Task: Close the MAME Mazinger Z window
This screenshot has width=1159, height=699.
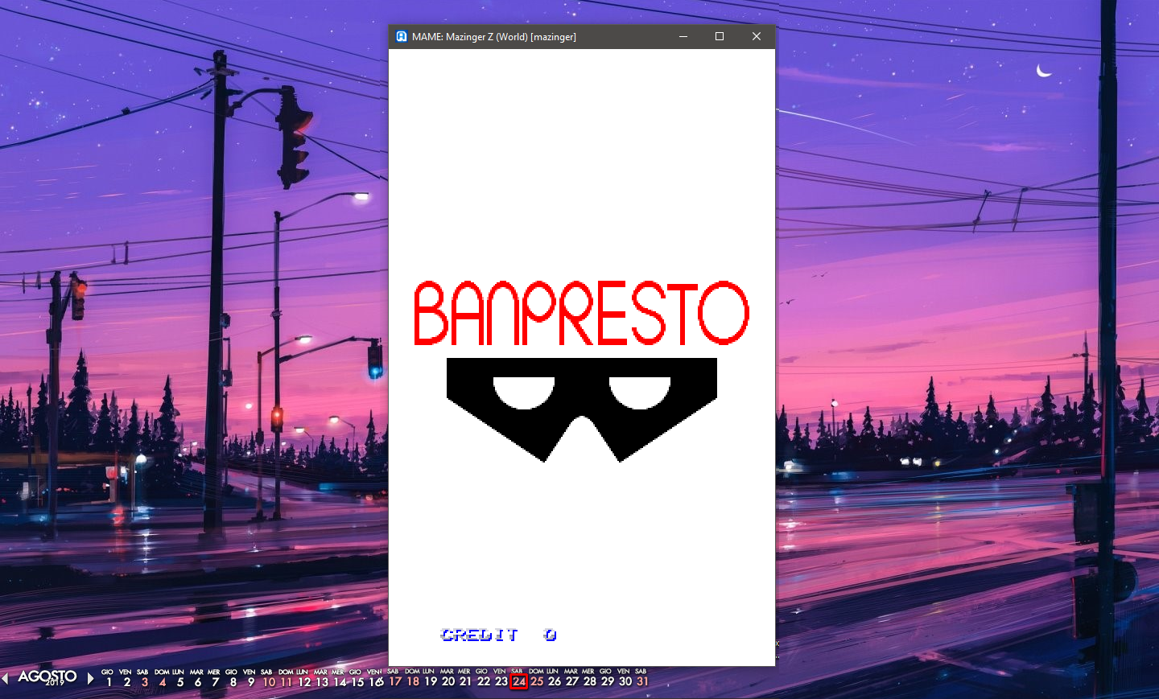Action: coord(757,36)
